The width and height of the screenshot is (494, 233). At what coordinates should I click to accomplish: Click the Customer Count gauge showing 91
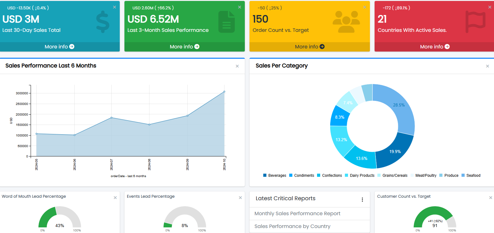435,217
